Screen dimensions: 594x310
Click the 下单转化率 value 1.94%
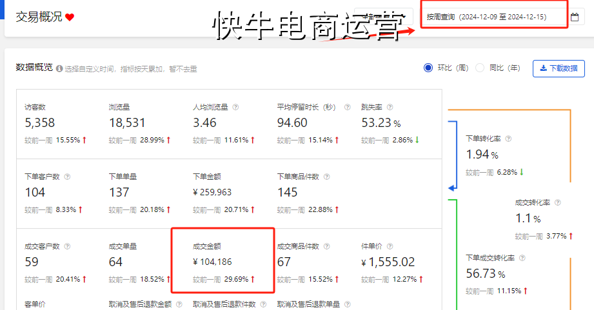pyautogui.click(x=482, y=155)
